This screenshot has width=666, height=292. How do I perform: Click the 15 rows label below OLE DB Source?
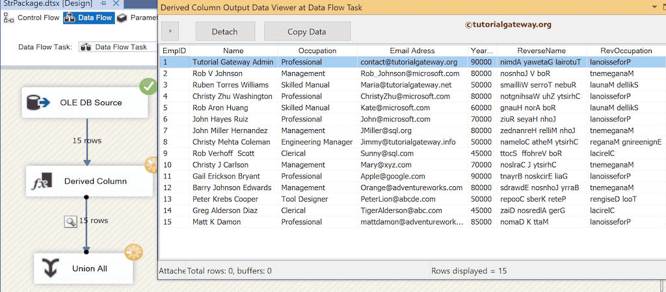pyautogui.click(x=87, y=140)
